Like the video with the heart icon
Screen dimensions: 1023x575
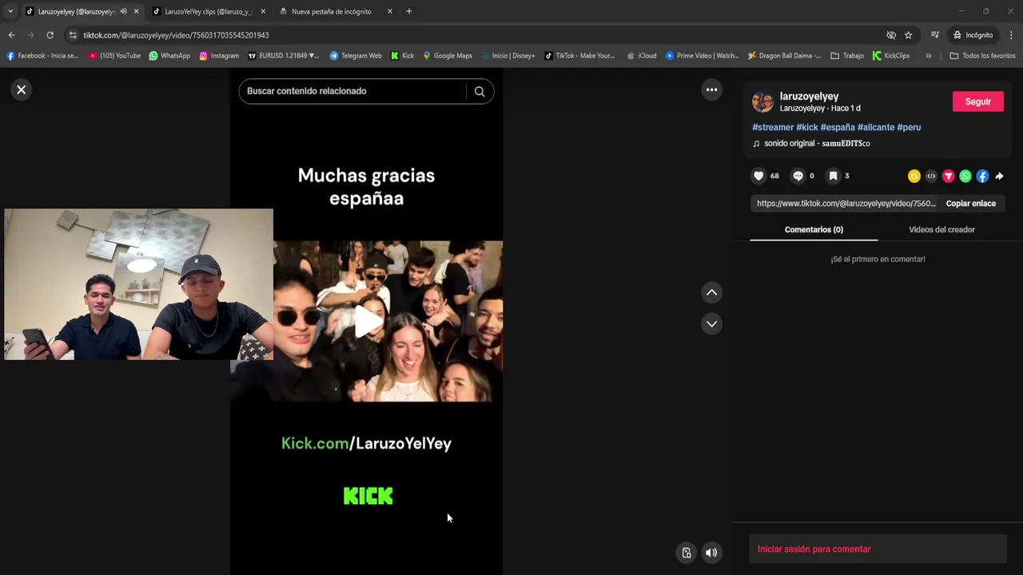coord(758,176)
